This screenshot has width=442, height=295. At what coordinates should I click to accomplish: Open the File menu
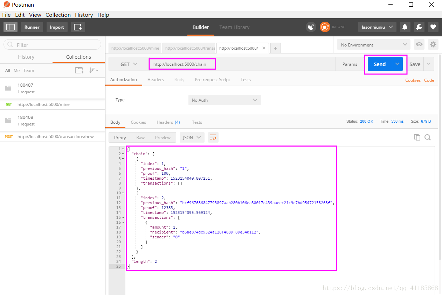coord(6,15)
